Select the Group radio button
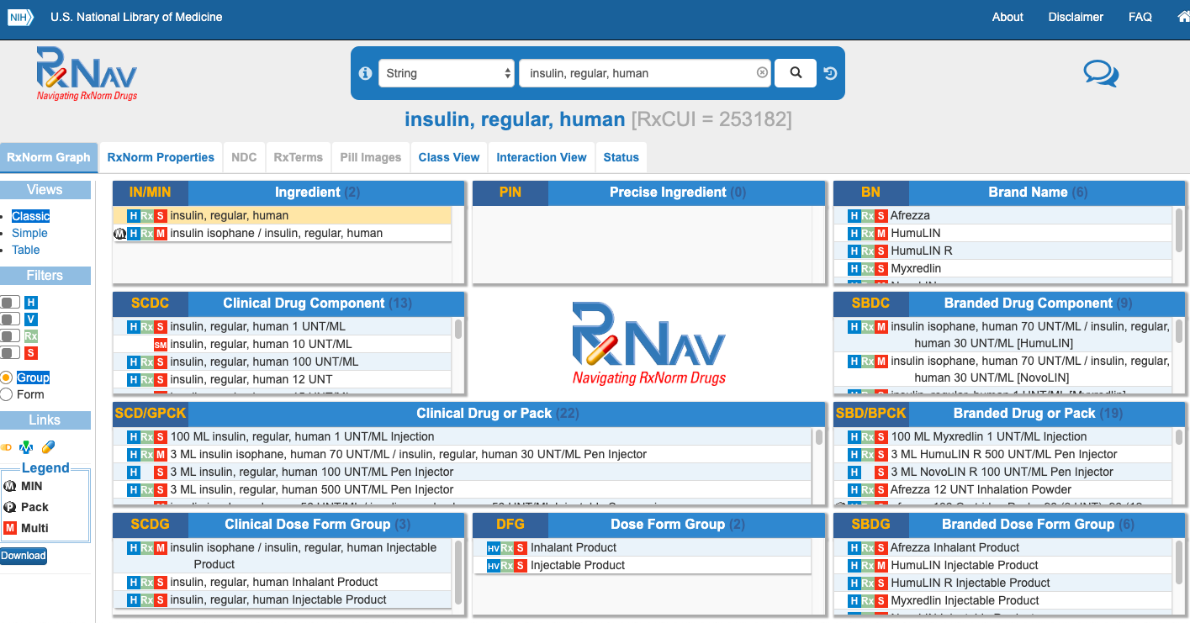 [x=7, y=377]
